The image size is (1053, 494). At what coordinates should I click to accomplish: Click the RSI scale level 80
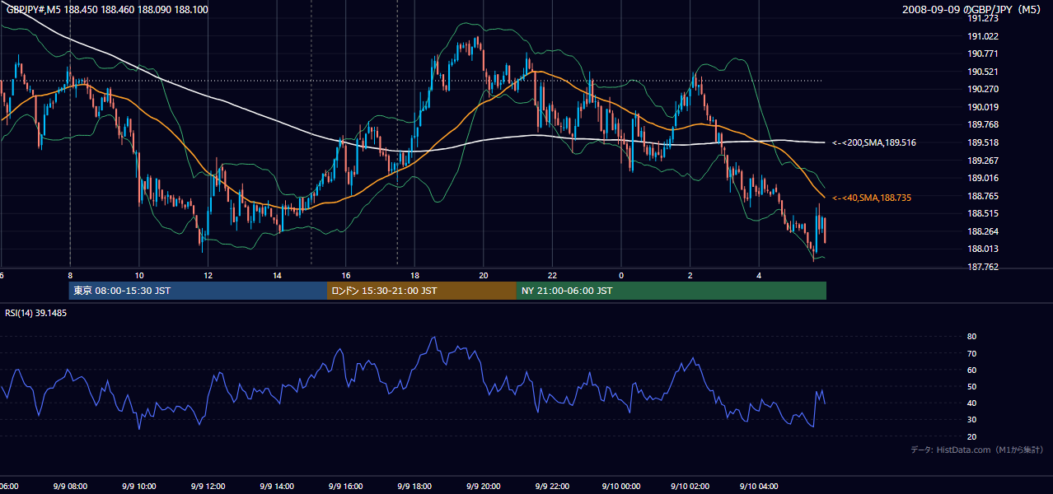(971, 337)
